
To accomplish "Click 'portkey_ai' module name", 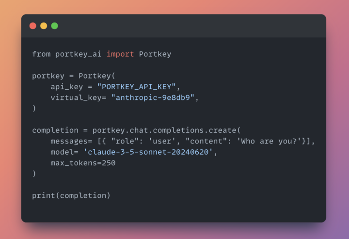I will [x=79, y=54].
